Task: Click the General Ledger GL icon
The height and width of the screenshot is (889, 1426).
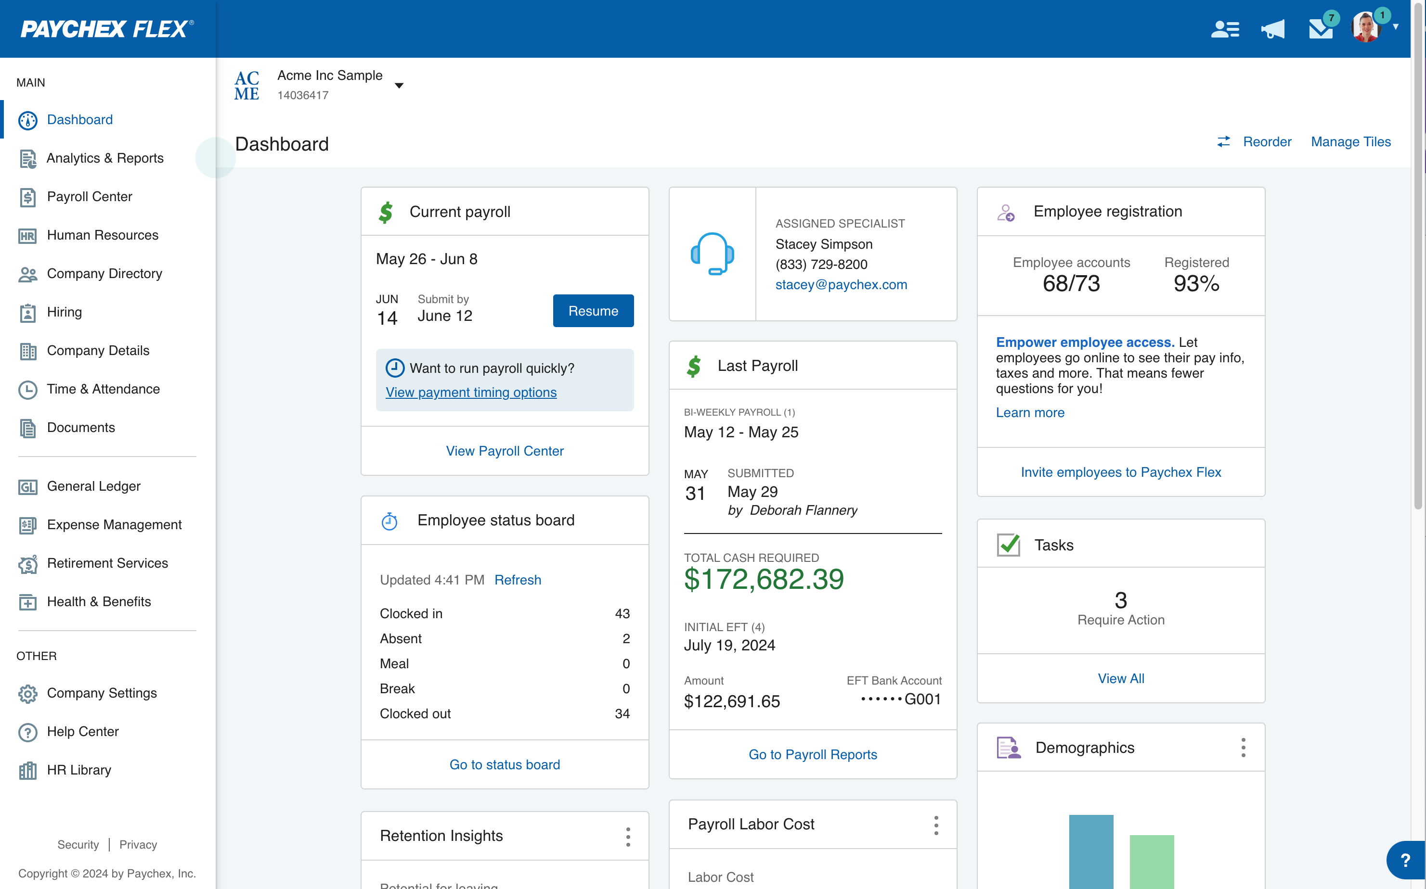Action: 27,487
